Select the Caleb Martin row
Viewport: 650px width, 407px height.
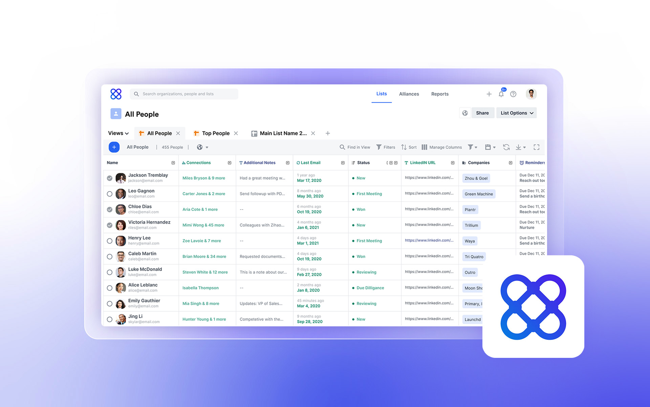(110, 257)
